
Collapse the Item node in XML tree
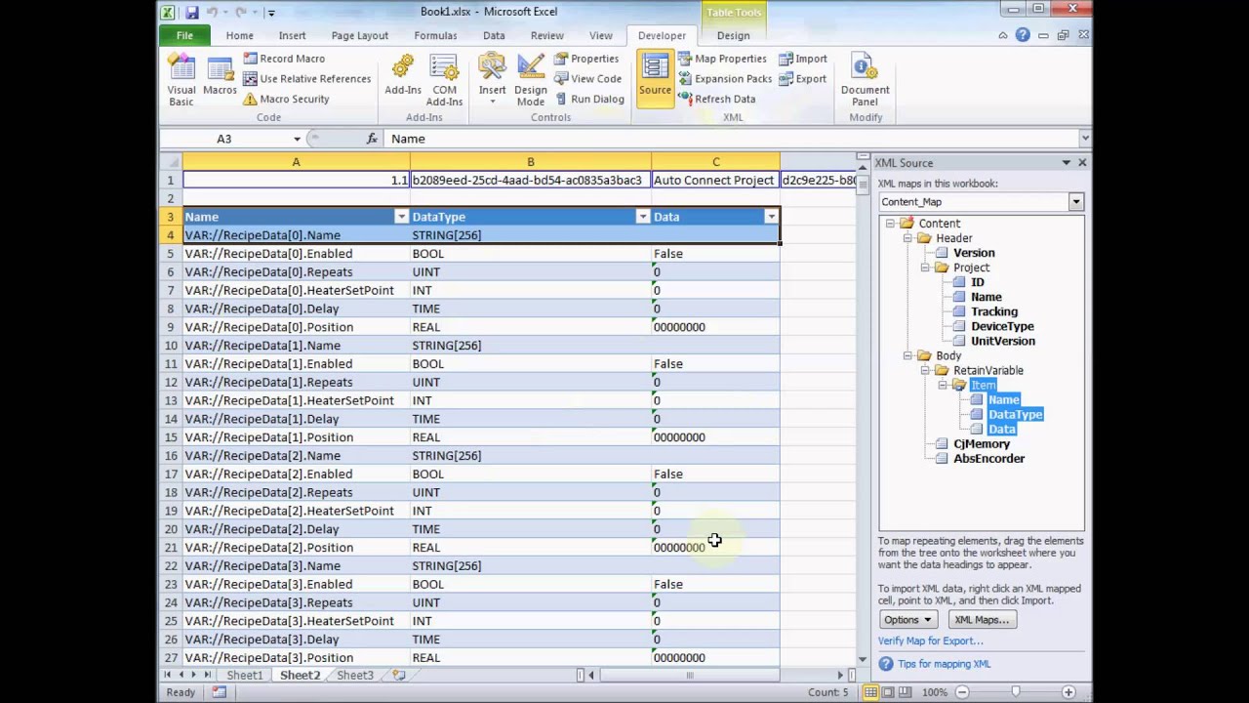click(x=942, y=385)
